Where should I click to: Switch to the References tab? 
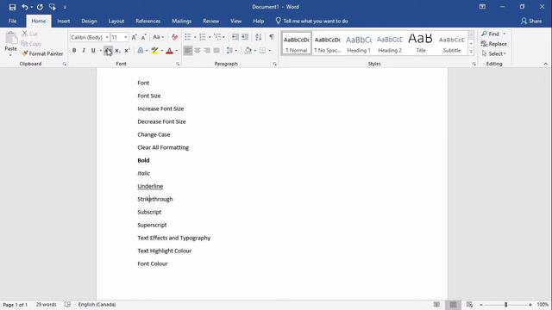pos(147,21)
